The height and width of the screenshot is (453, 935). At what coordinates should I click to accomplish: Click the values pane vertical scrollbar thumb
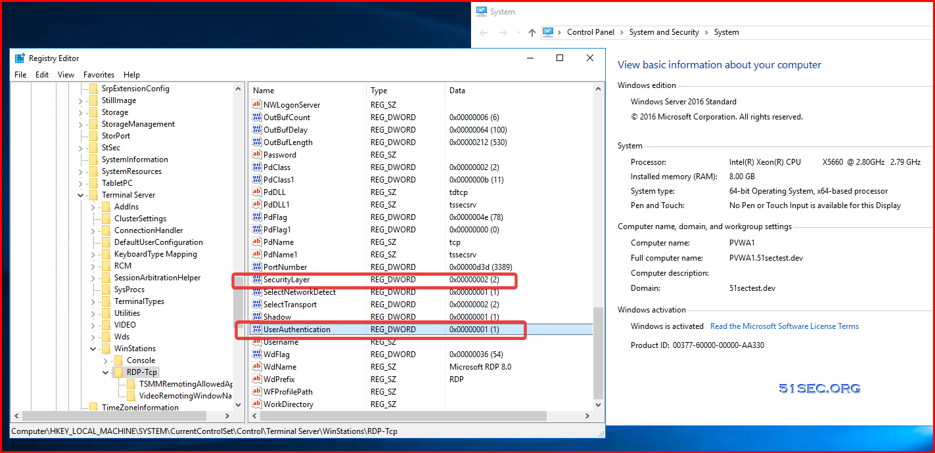click(598, 354)
